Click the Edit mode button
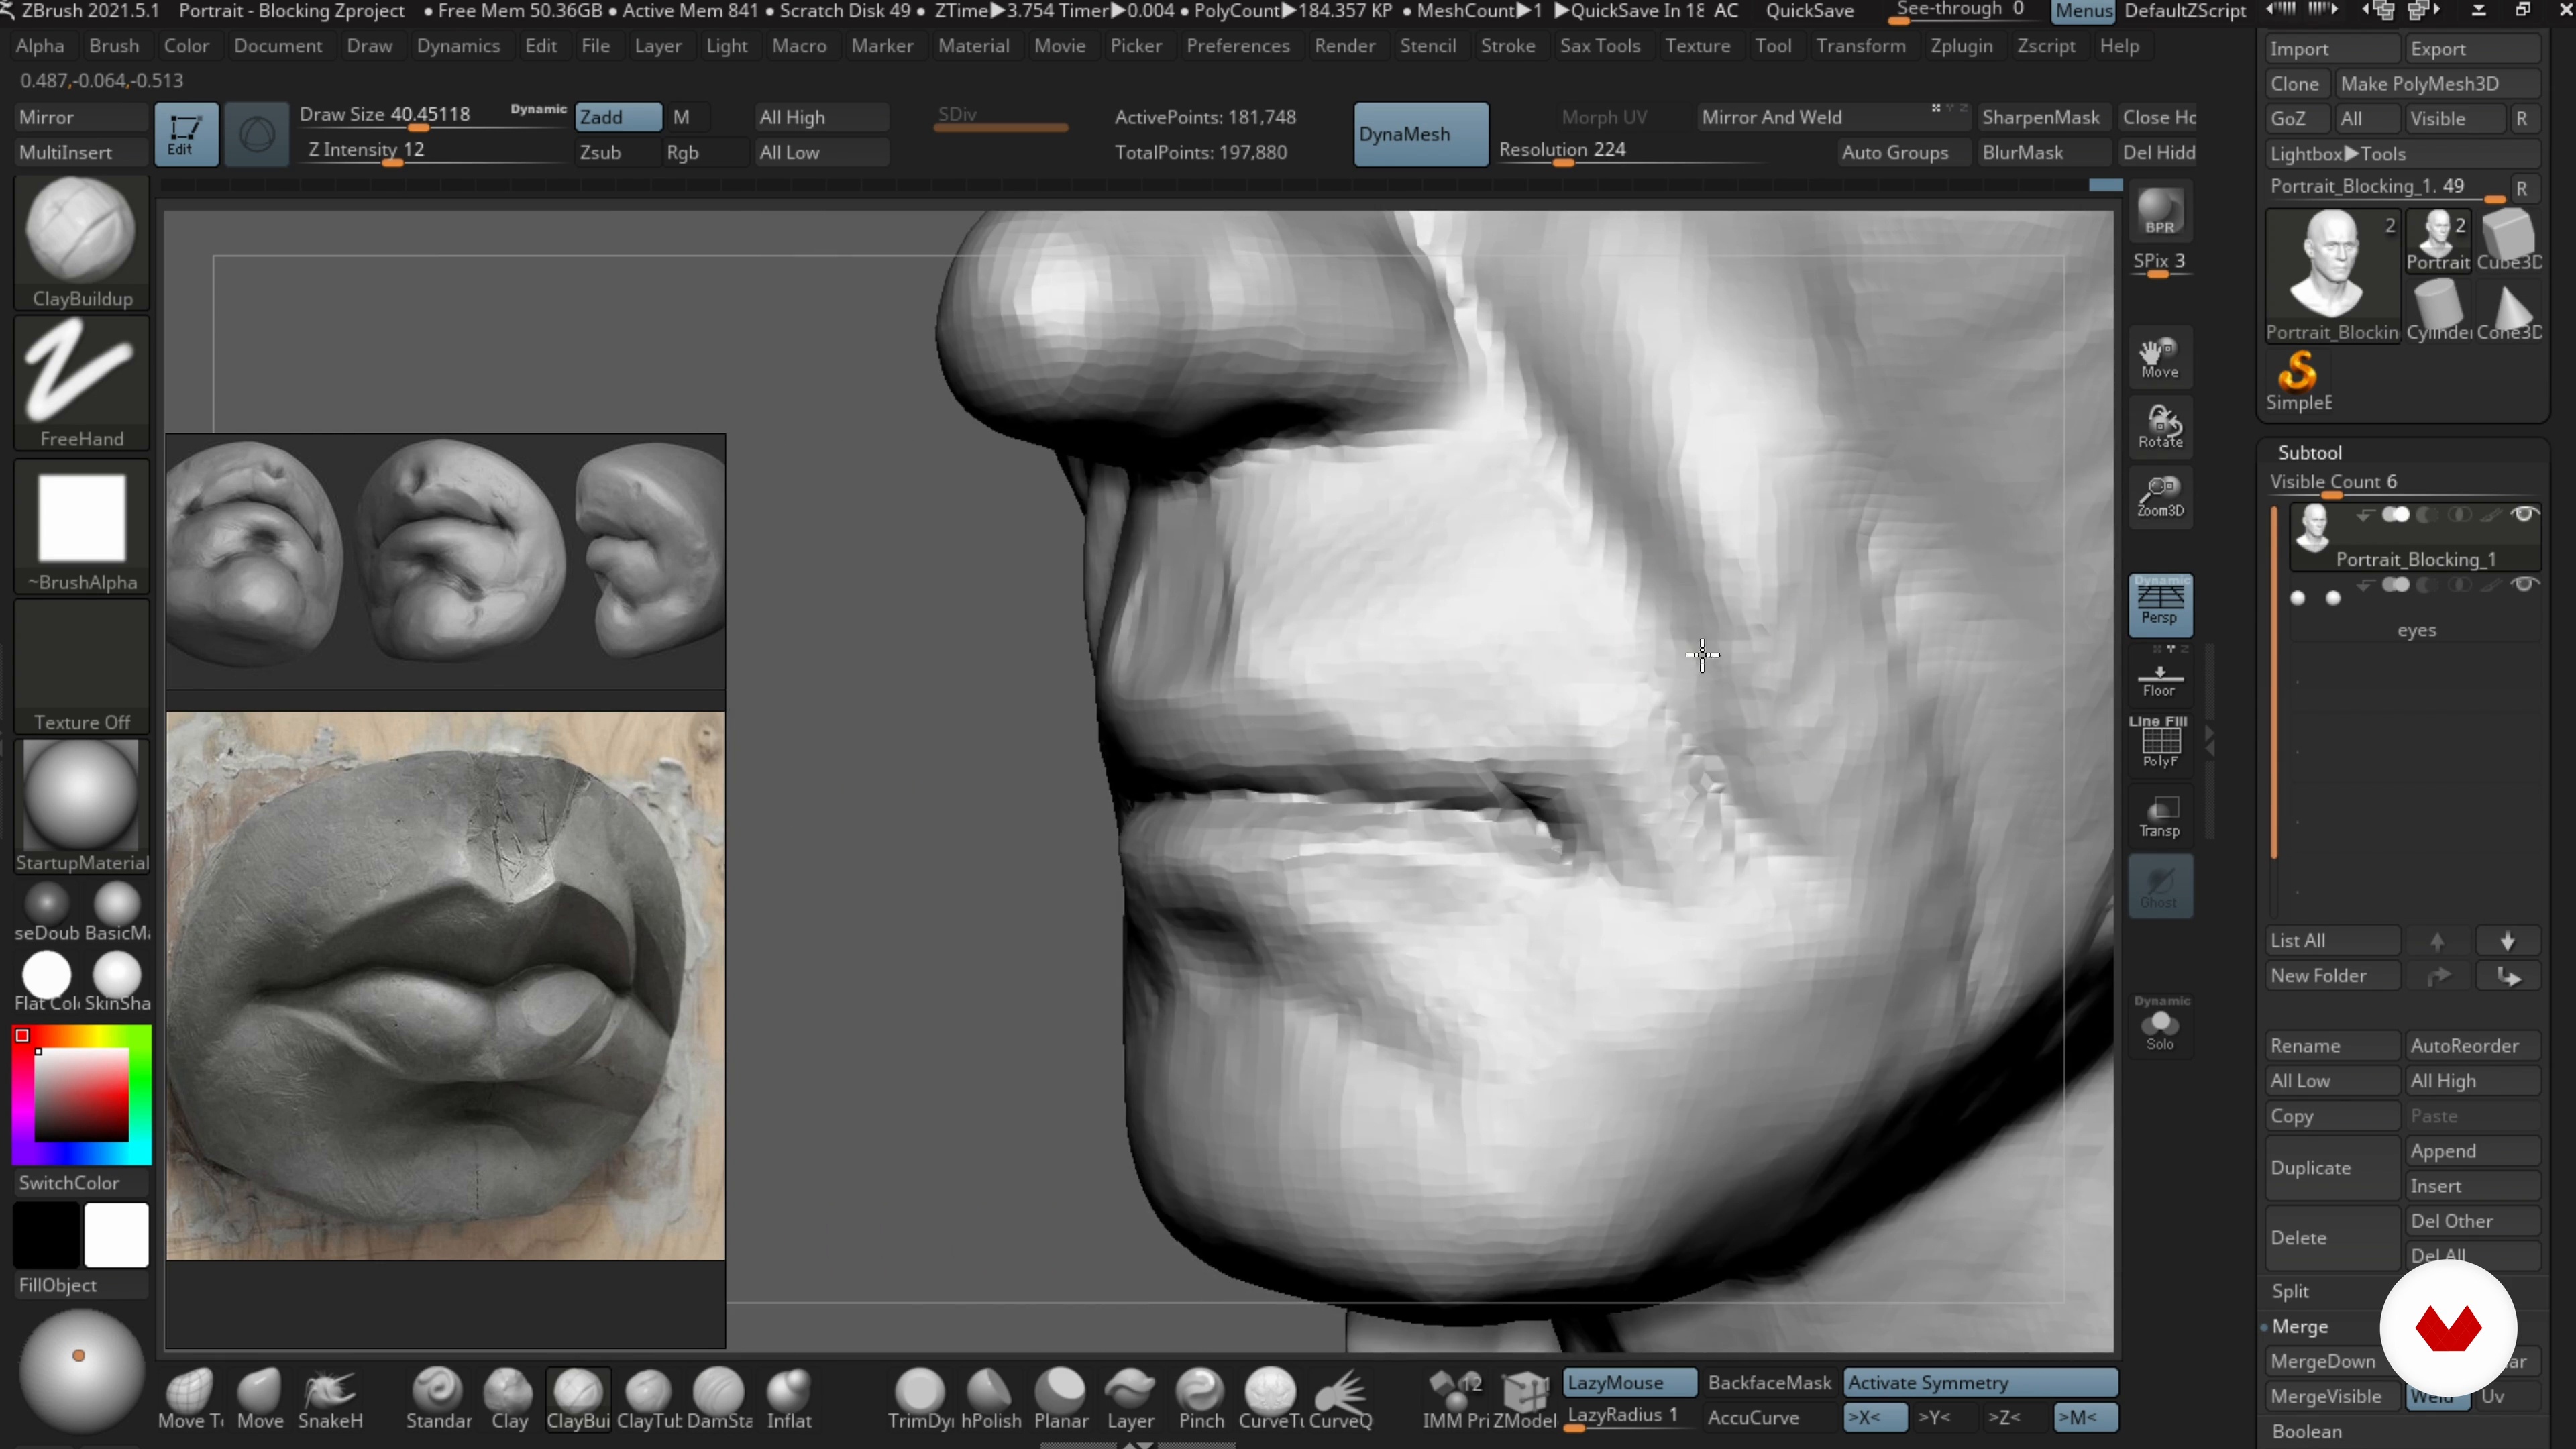The height and width of the screenshot is (1449, 2576). pyautogui.click(x=186, y=134)
